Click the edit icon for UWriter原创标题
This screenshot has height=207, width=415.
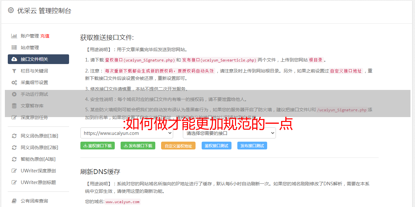14,182
